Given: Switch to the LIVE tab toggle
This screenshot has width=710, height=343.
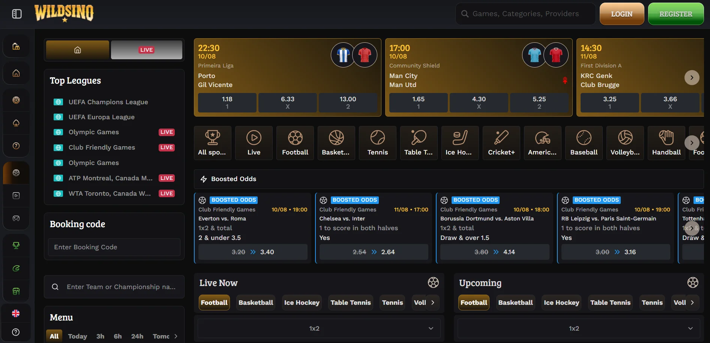Looking at the screenshot, I should click(147, 50).
